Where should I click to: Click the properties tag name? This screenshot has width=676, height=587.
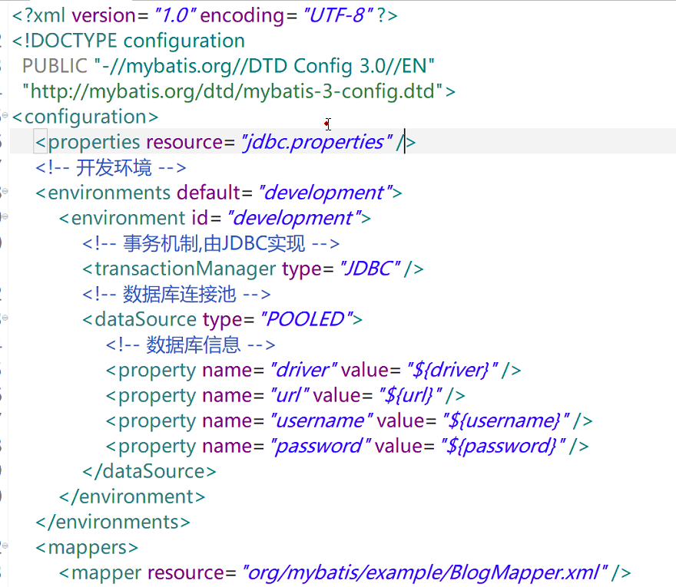coord(94,142)
